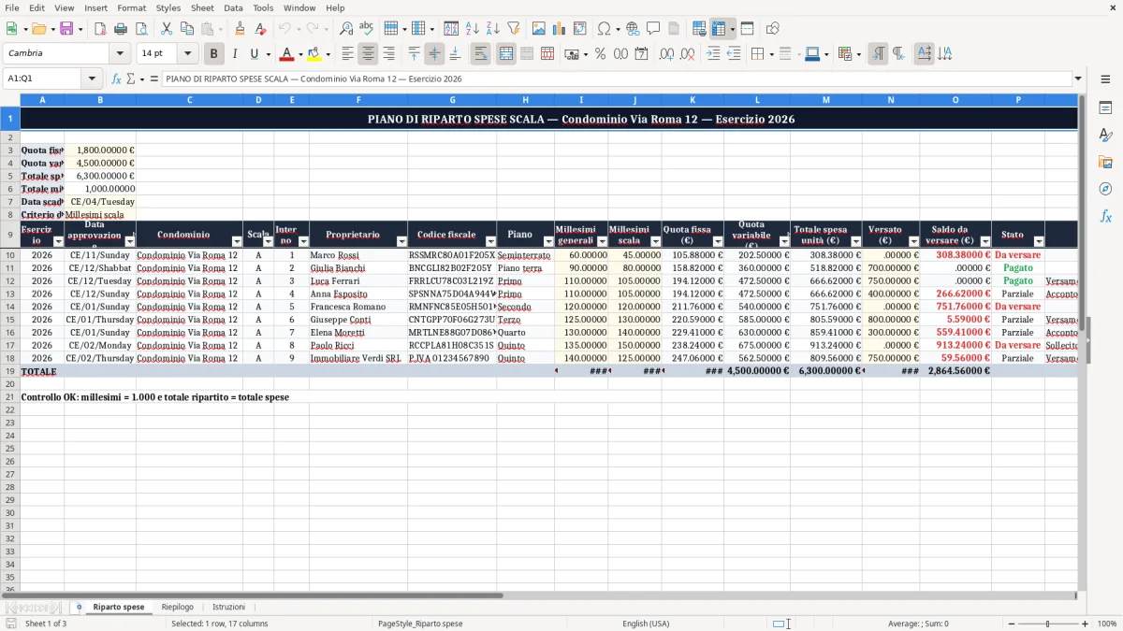Toggle Align Left
This screenshot has width=1123, height=631.
(x=347, y=54)
